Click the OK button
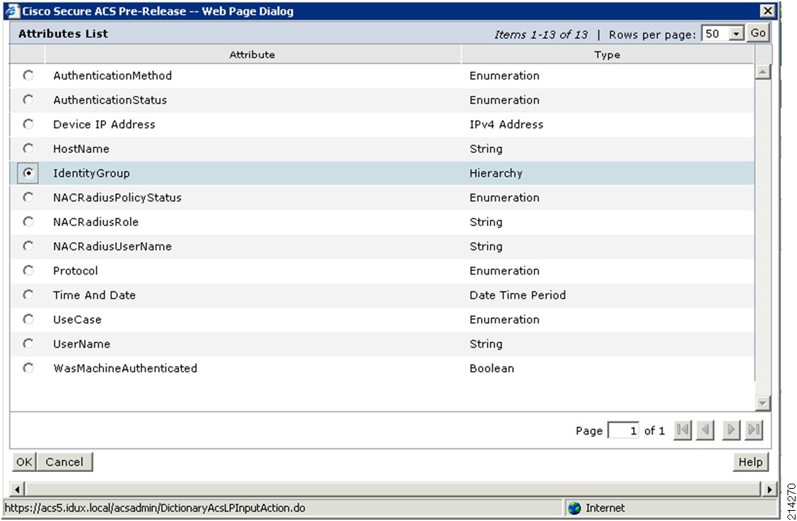The image size is (797, 521). tap(24, 462)
